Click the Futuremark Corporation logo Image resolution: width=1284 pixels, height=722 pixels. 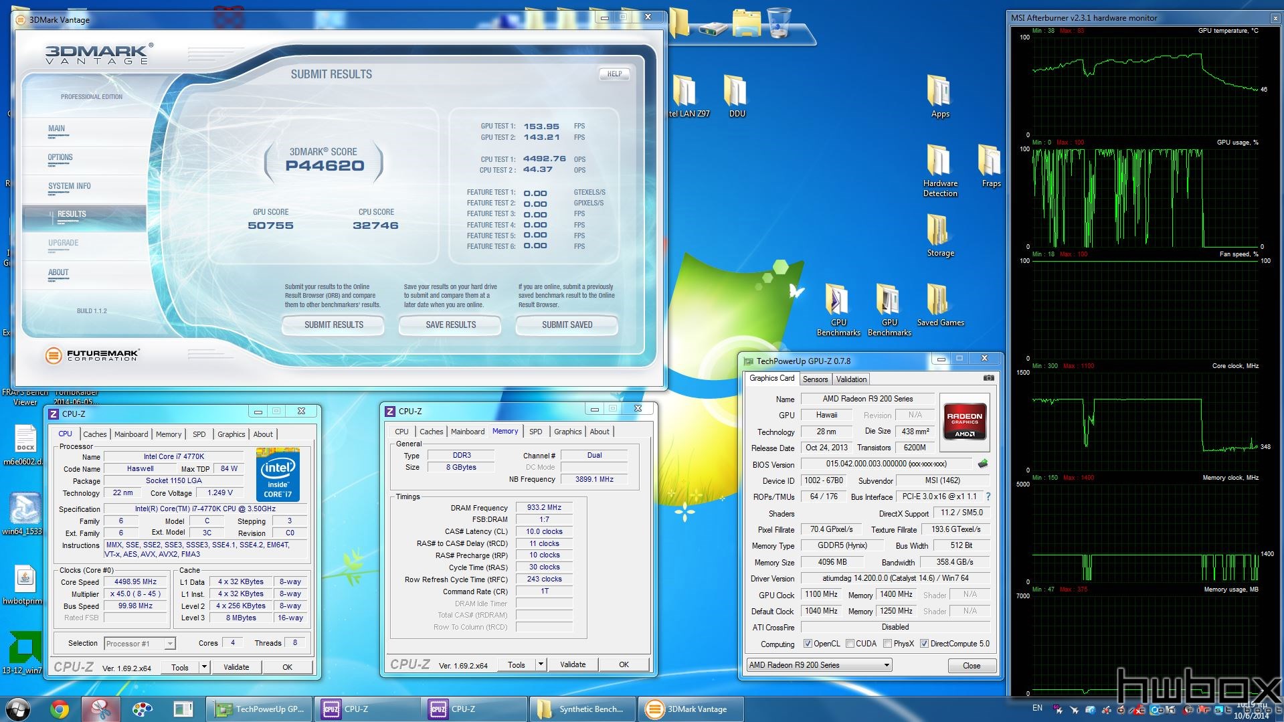pyautogui.click(x=92, y=355)
